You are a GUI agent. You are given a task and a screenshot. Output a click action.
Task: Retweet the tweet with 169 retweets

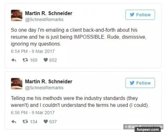25,60
